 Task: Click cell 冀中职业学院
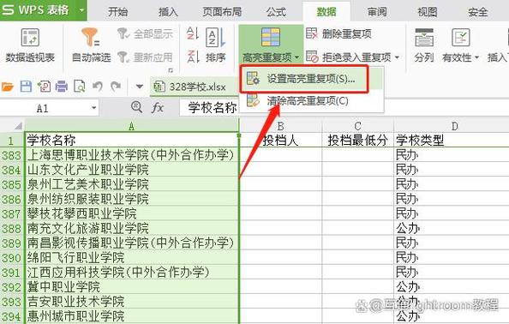131,286
